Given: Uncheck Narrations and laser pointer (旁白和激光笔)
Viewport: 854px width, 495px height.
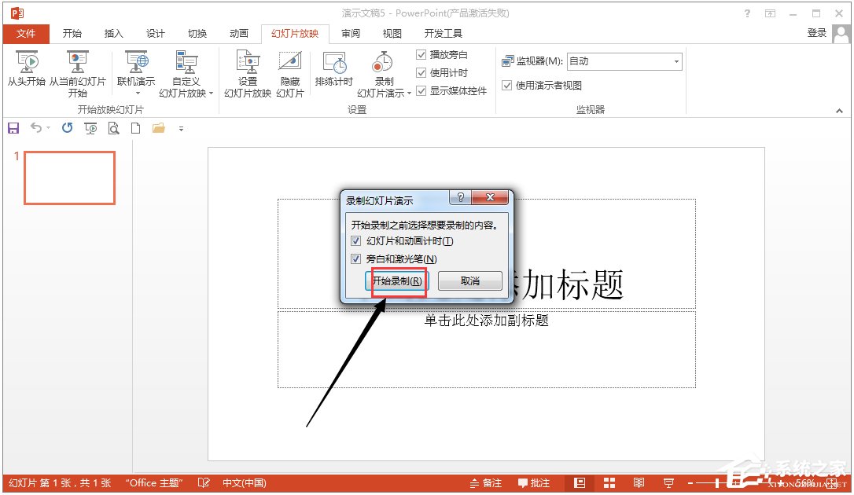Looking at the screenshot, I should point(356,259).
